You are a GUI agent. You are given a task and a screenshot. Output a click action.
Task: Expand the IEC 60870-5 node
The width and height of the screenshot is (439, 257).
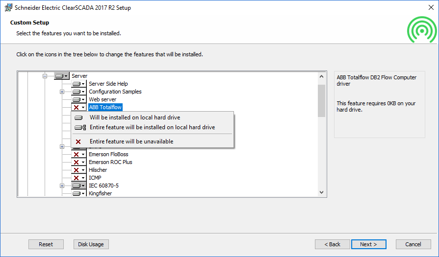62,186
